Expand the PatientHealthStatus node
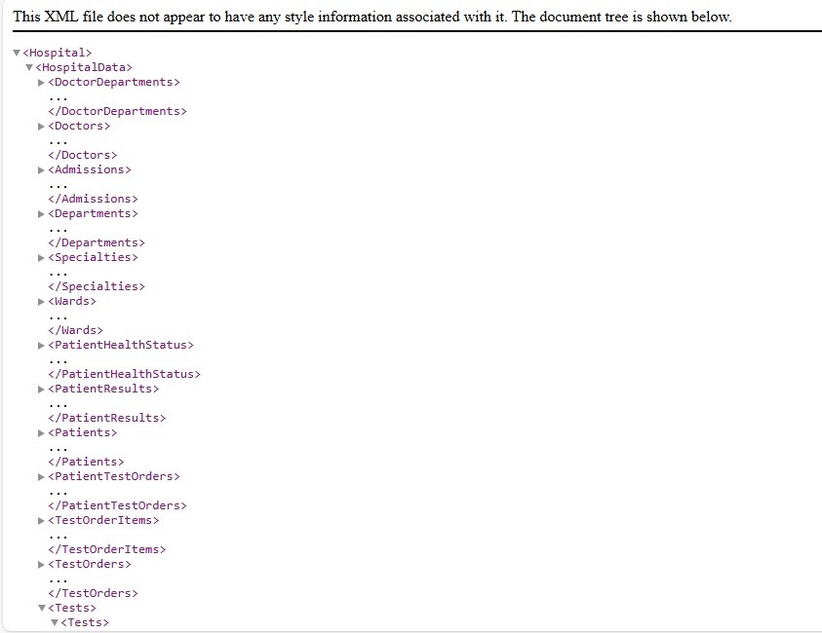The width and height of the screenshot is (822, 633). pyautogui.click(x=41, y=346)
